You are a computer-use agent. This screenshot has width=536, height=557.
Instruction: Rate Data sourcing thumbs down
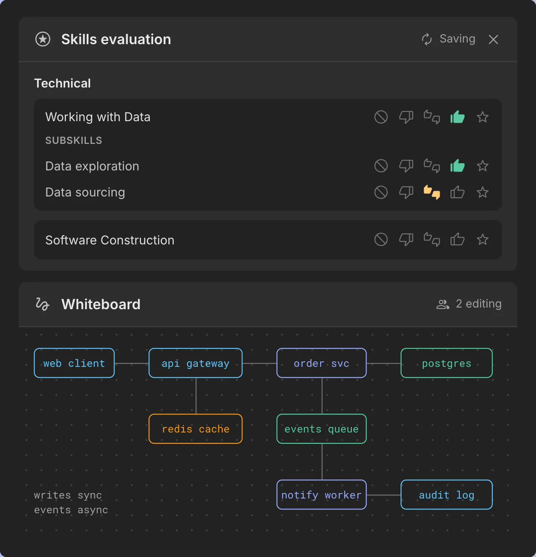pyautogui.click(x=406, y=192)
